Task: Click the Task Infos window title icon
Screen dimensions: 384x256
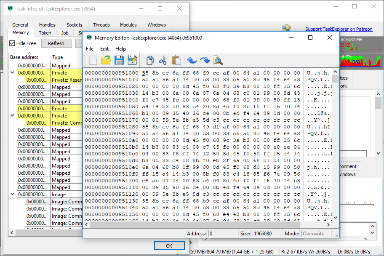Action: tap(10, 8)
